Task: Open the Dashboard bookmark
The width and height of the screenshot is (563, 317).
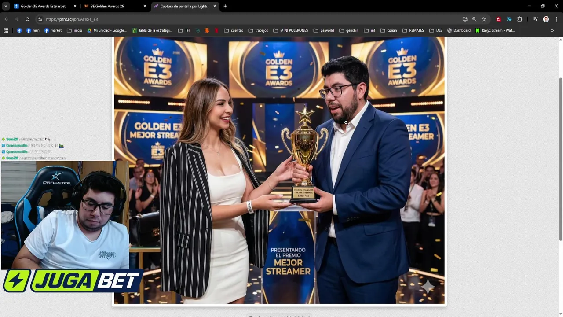Action: (459, 30)
